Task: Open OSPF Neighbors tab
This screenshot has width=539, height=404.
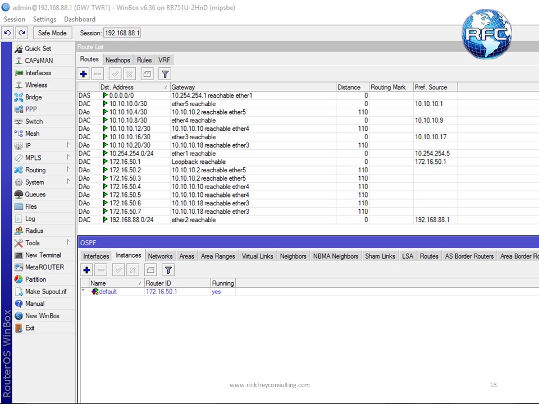Action: click(x=293, y=256)
